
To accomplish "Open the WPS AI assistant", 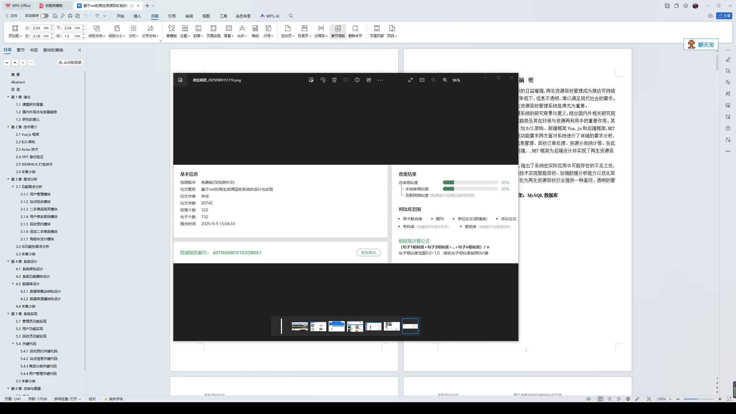I will 270,16.
